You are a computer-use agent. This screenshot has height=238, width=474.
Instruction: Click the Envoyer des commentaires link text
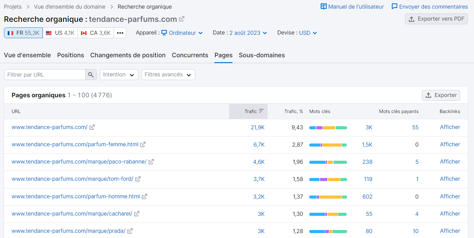point(433,6)
